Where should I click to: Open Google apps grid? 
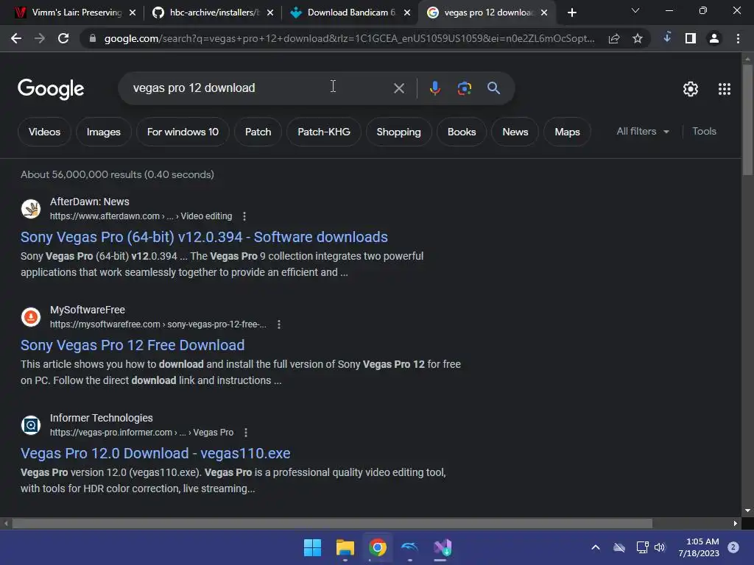click(x=725, y=89)
